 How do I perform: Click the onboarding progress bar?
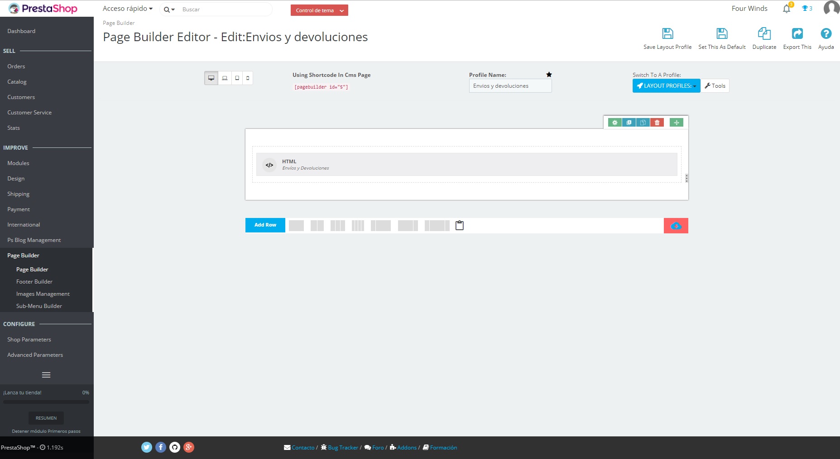point(46,402)
